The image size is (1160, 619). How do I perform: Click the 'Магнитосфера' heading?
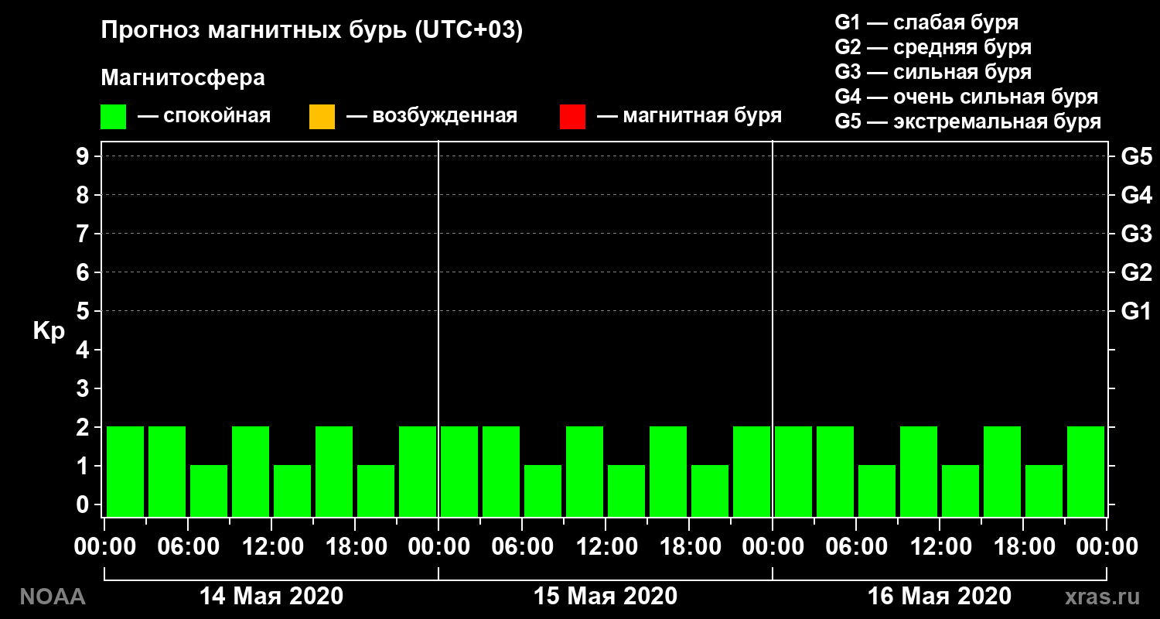click(x=183, y=78)
